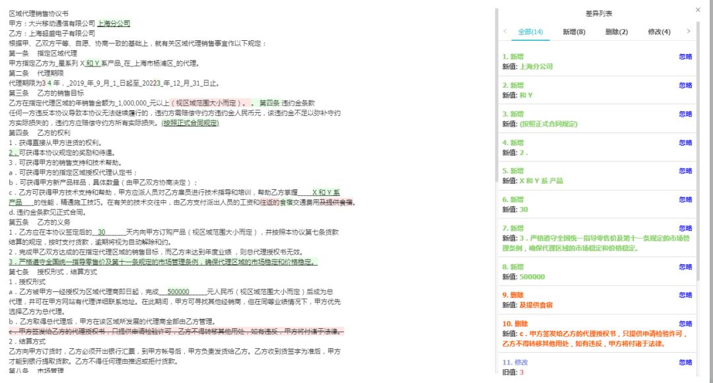Select the 全部(14) tab
713x383 pixels.
[x=530, y=32]
